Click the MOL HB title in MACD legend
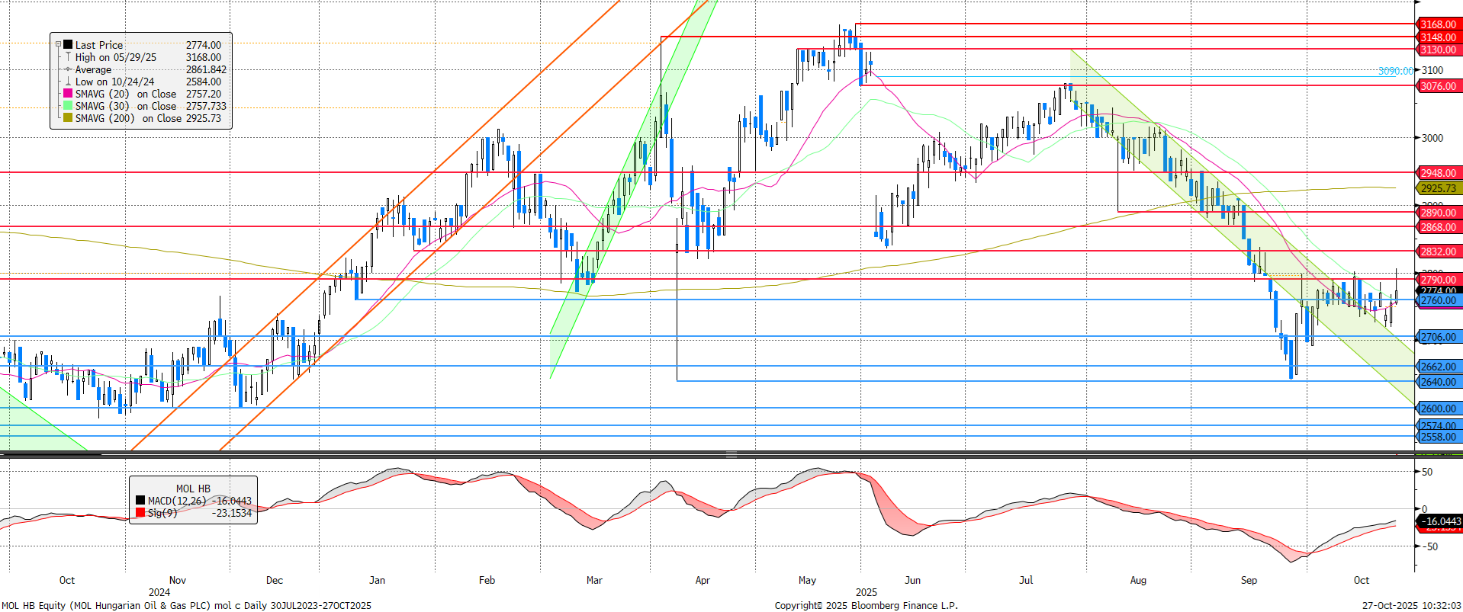The height and width of the screenshot is (612, 1463). 193,489
